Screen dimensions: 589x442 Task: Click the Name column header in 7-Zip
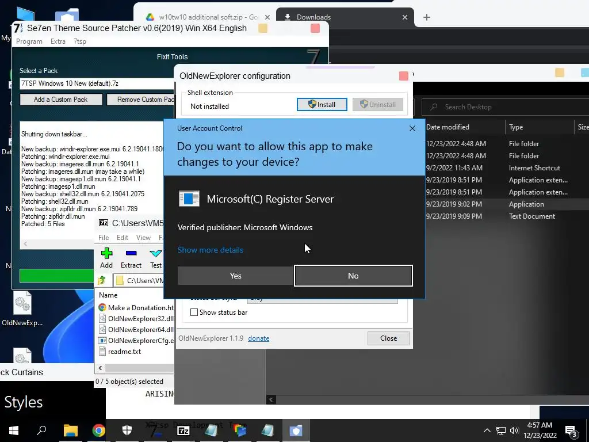tap(108, 295)
